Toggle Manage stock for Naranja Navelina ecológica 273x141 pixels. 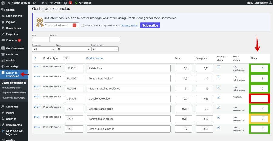point(218,87)
